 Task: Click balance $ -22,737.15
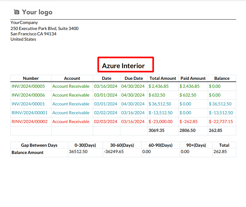(221, 121)
